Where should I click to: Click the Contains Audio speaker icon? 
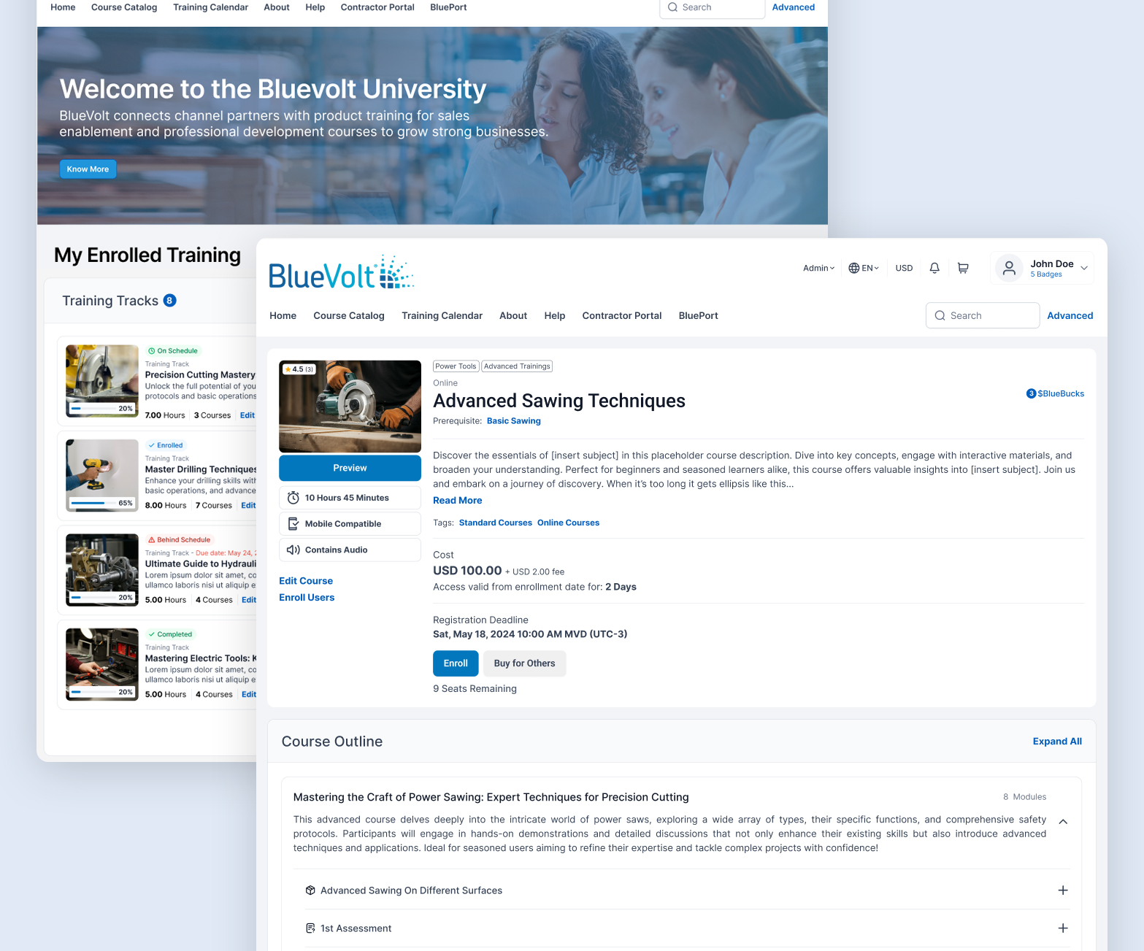293,550
